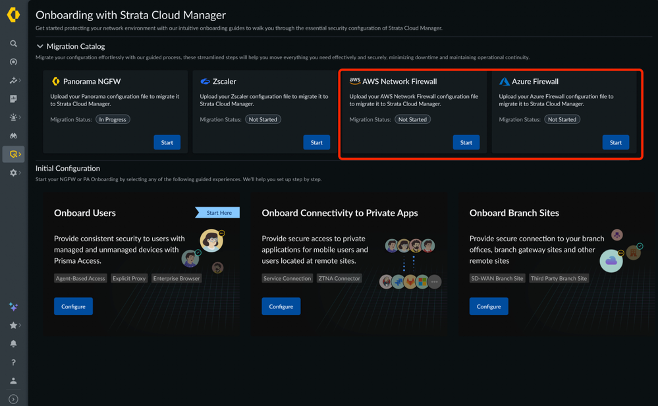The image size is (658, 406).
Task: Open the settings gear in the sidebar
Action: click(x=13, y=173)
